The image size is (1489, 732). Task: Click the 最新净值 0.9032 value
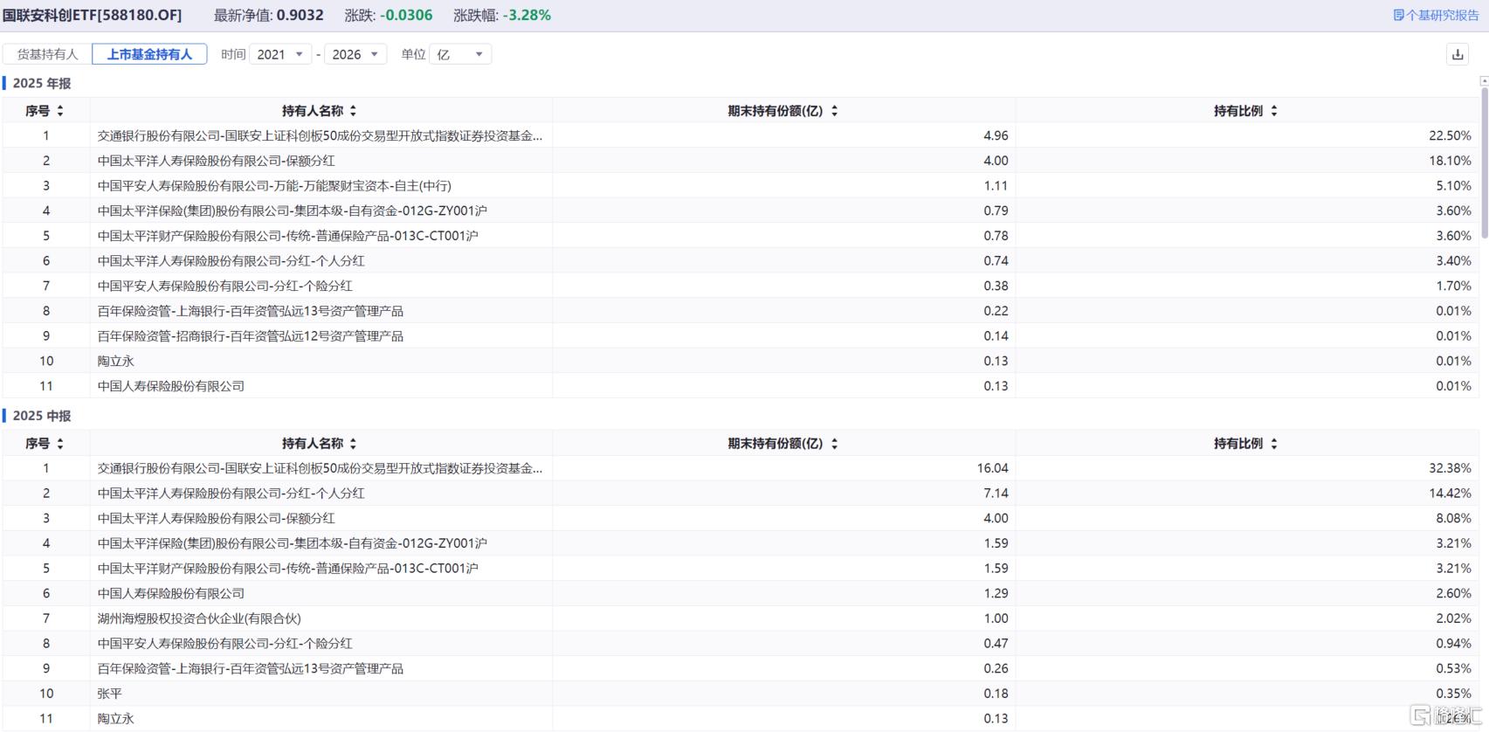click(300, 16)
